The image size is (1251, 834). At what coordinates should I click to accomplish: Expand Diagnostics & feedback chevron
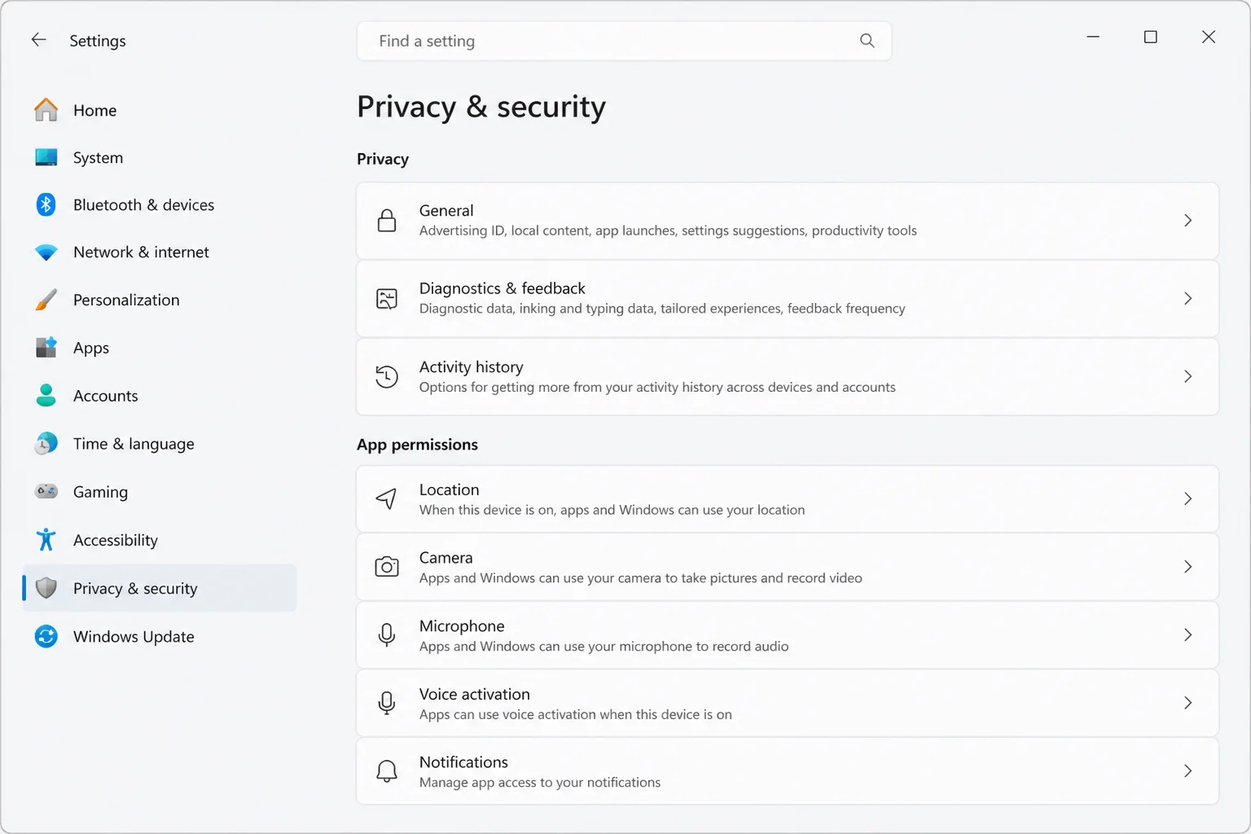[x=1187, y=299]
